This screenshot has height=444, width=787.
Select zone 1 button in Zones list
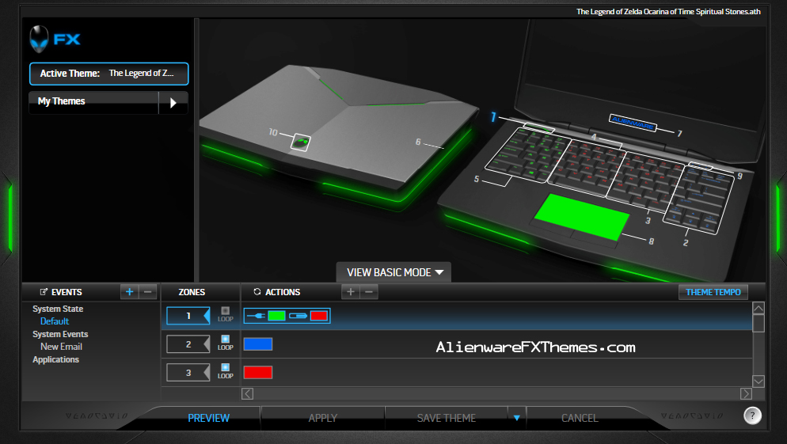(x=188, y=316)
